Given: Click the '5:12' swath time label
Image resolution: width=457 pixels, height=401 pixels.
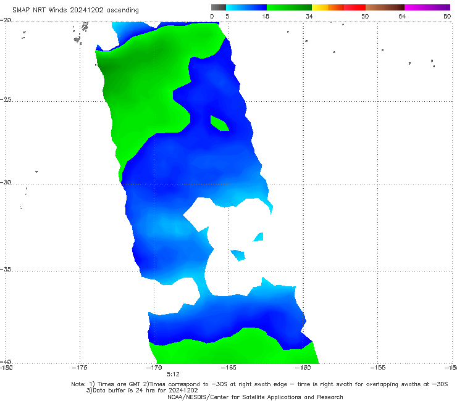Looking at the screenshot, I should pos(173,374).
